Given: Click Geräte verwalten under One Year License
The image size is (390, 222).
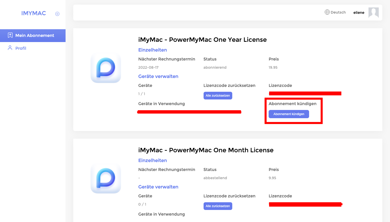Looking at the screenshot, I should coord(158,76).
